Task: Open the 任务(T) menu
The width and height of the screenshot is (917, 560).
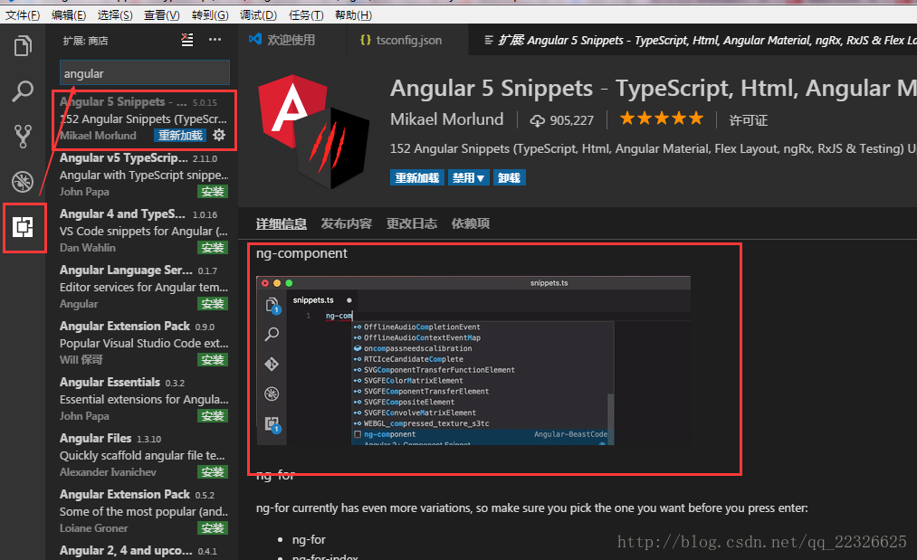Action: [x=306, y=15]
